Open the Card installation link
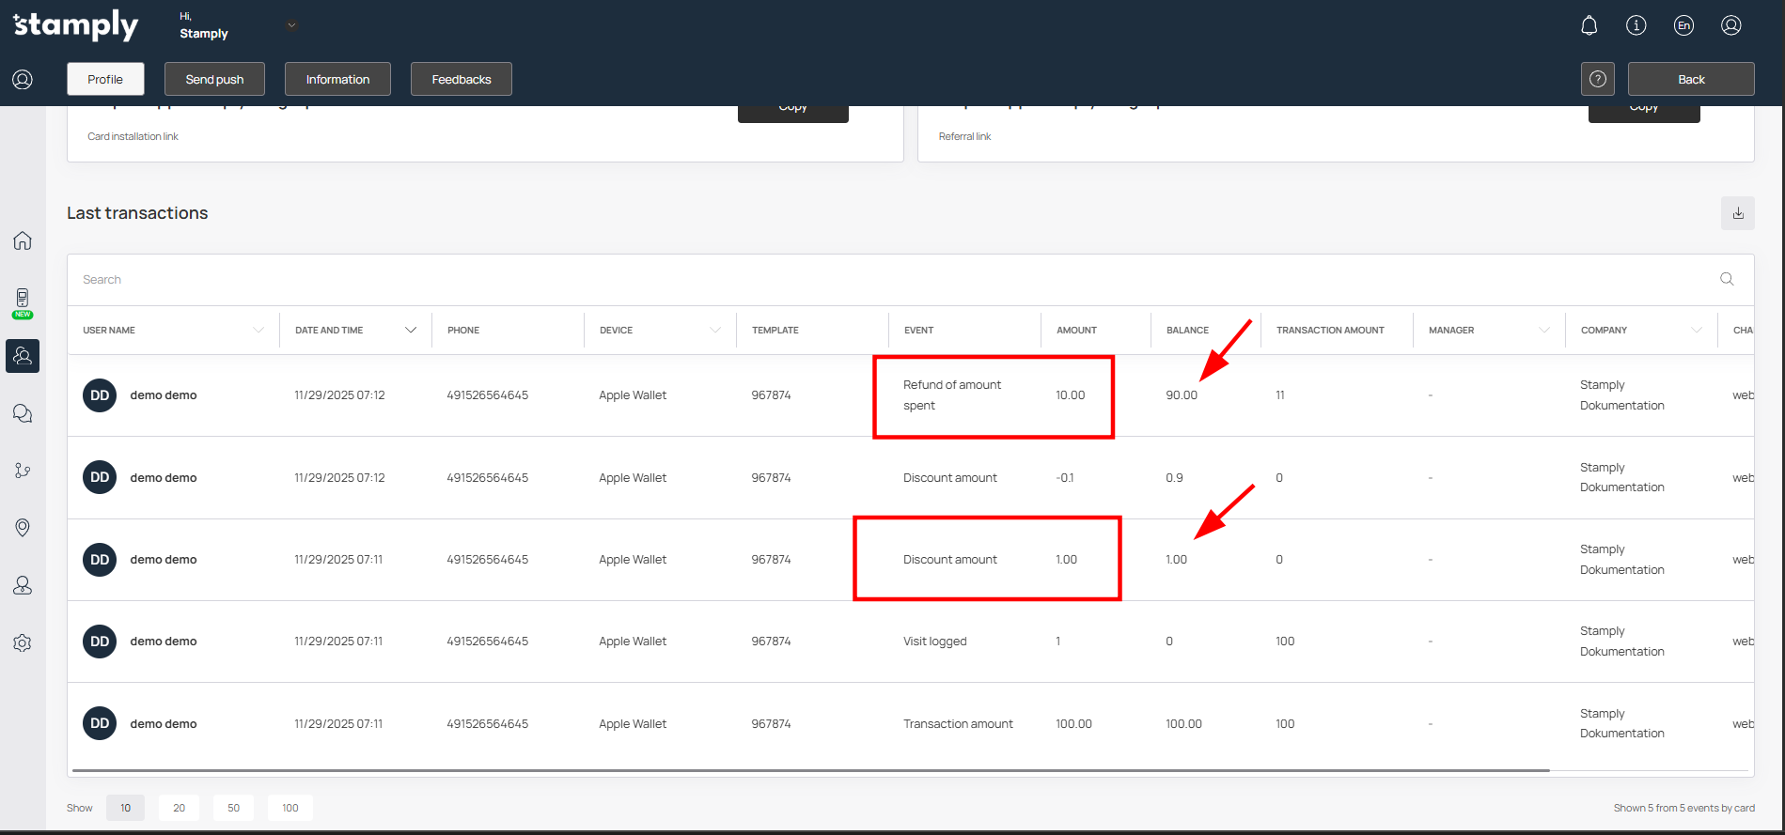Image resolution: width=1785 pixels, height=835 pixels. (133, 136)
